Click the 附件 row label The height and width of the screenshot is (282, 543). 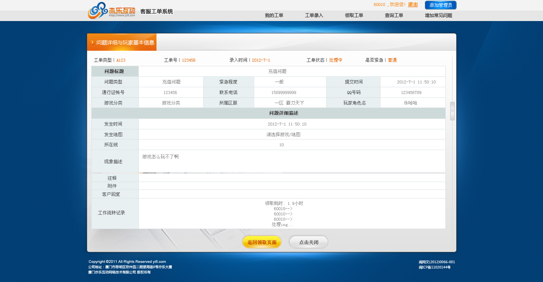pyautogui.click(x=112, y=186)
